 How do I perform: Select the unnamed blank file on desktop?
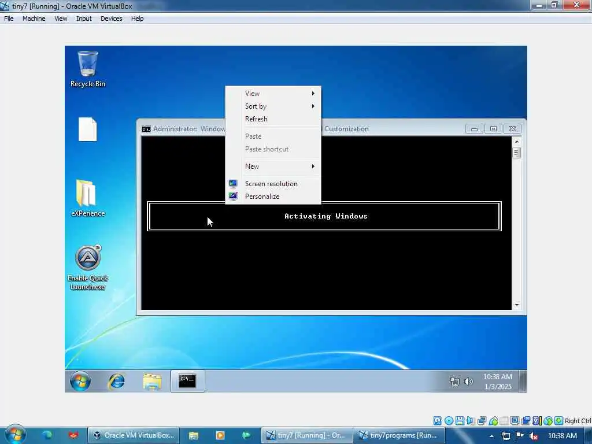point(88,129)
